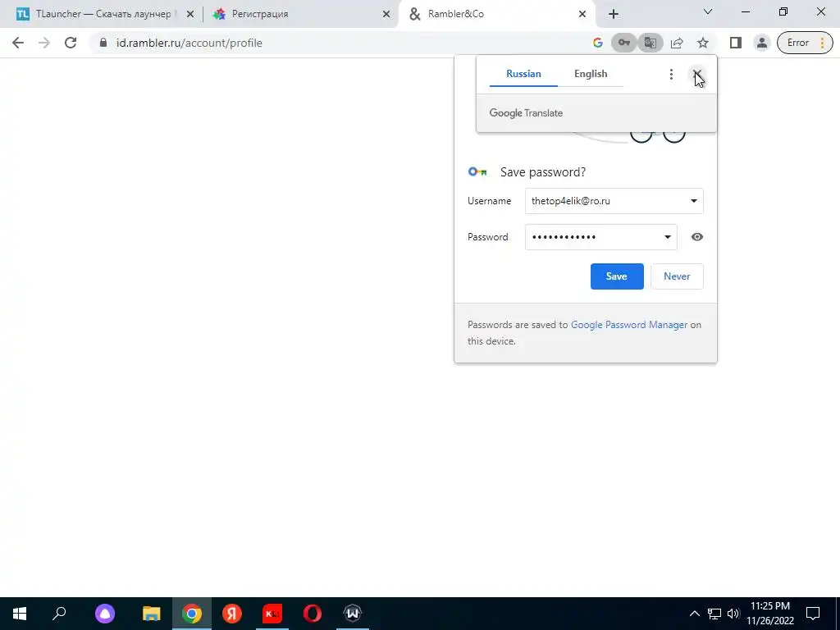
Task: Open Yandex browser from taskbar
Action: coord(232,614)
